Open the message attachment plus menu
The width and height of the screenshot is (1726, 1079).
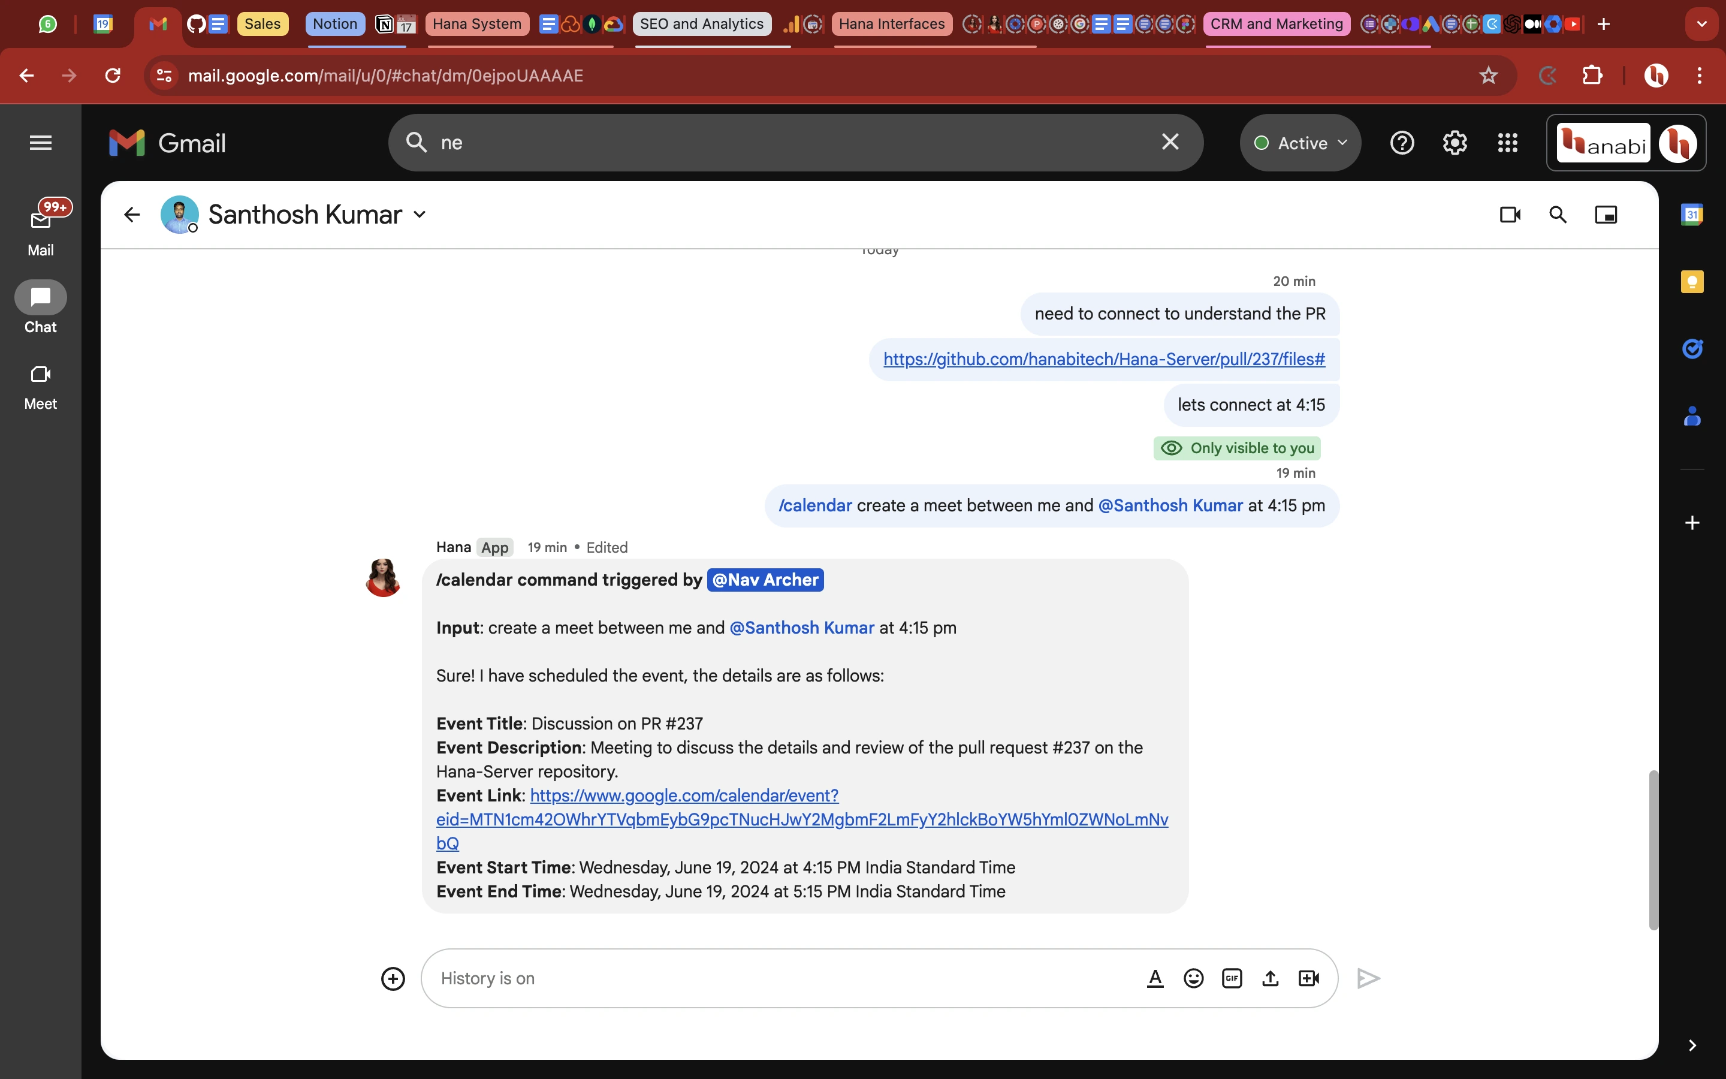pyautogui.click(x=393, y=978)
